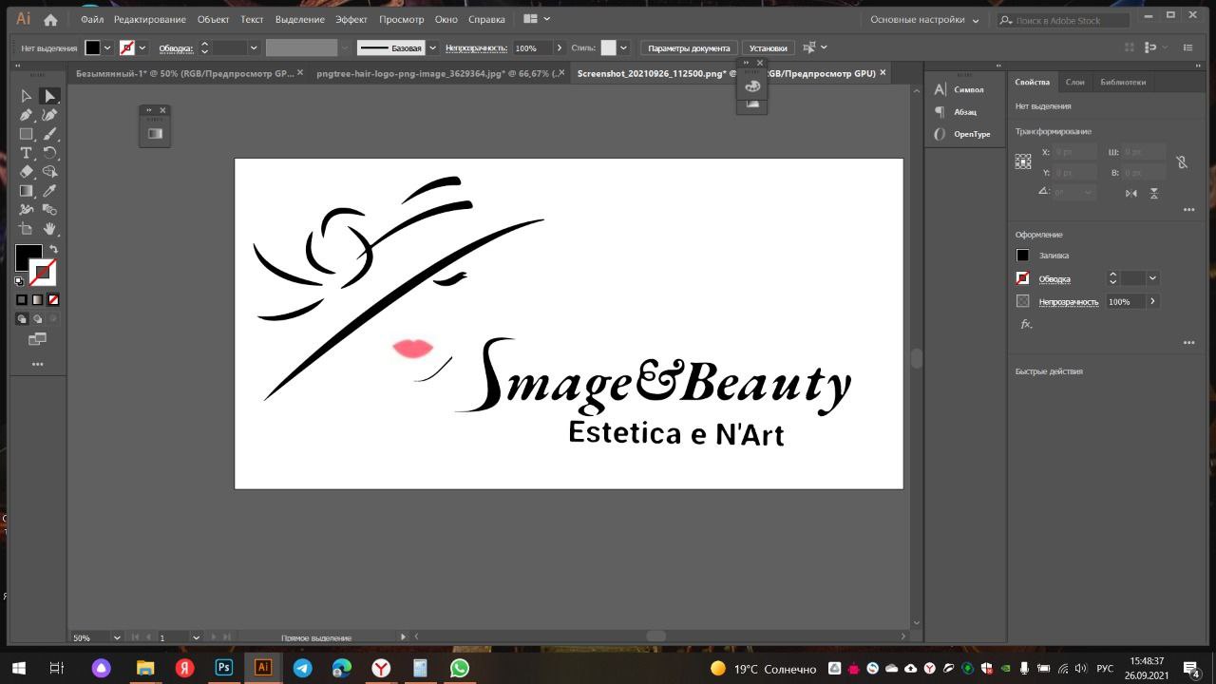Viewport: 1216px width, 684px height.
Task: Activate the Hand tool
Action: [x=50, y=229]
